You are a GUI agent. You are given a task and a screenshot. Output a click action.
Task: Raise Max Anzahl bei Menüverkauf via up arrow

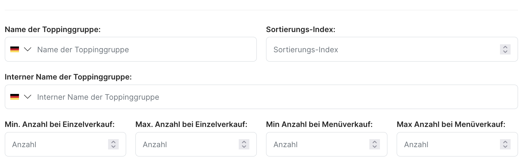tap(505, 142)
